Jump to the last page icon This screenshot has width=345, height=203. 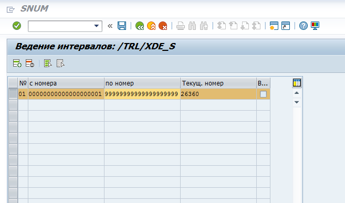(256, 26)
